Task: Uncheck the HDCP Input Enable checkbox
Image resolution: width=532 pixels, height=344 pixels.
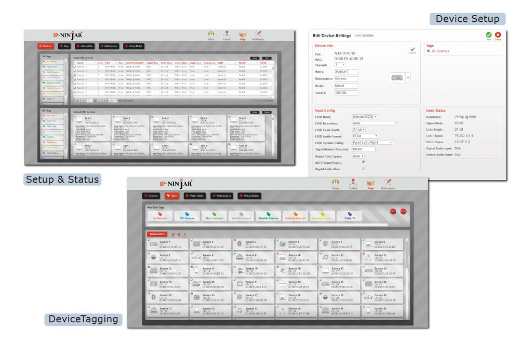Action: click(363, 162)
